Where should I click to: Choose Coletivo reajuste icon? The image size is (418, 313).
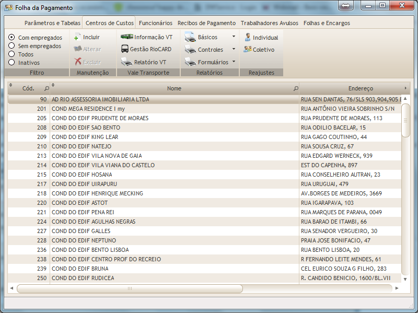pos(248,50)
